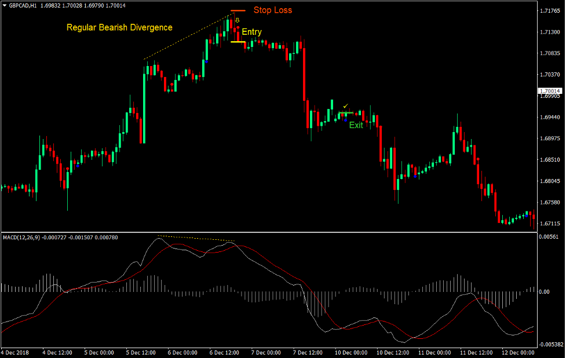Viewport: 566px width, 358px height.
Task: Click the yellow Entry horizontal line
Action: (238, 41)
